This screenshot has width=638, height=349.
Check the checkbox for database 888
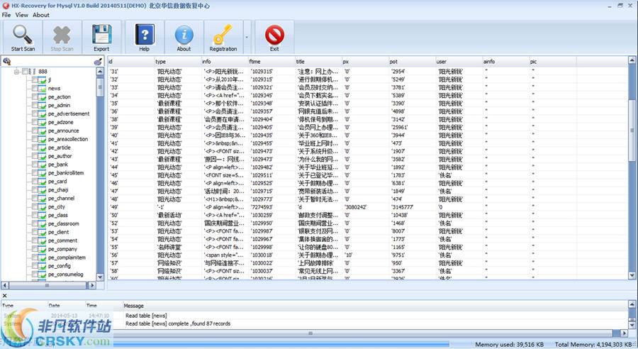click(x=25, y=71)
